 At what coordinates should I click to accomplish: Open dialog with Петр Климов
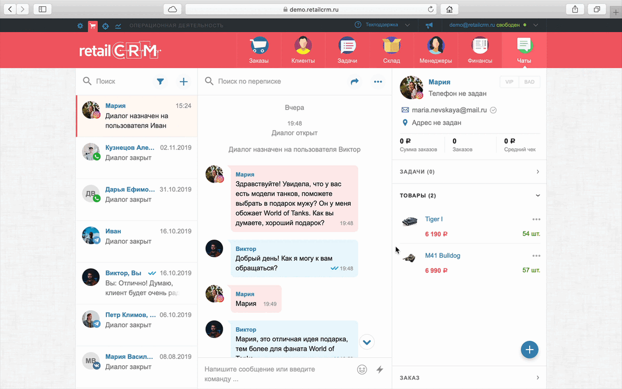click(137, 325)
